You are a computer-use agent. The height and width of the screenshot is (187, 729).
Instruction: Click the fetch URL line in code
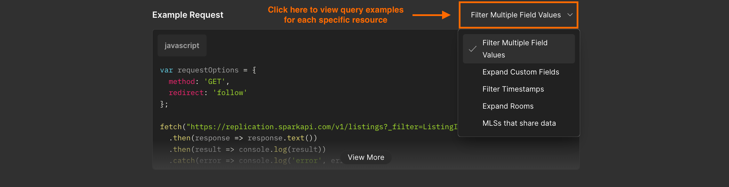pos(309,127)
